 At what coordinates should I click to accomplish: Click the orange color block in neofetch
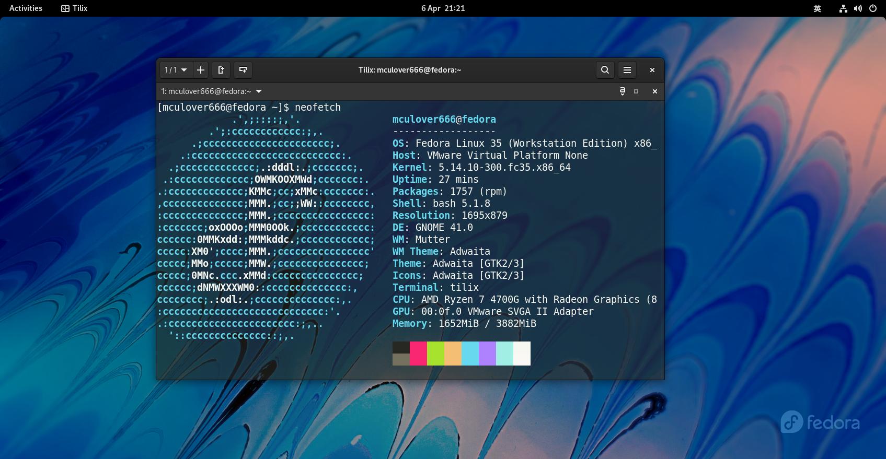click(x=453, y=354)
